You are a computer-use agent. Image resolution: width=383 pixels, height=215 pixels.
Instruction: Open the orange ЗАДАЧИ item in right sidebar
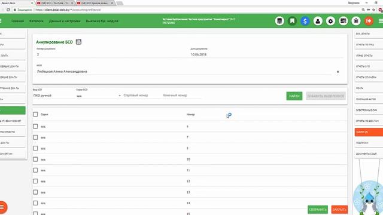[x=369, y=132]
